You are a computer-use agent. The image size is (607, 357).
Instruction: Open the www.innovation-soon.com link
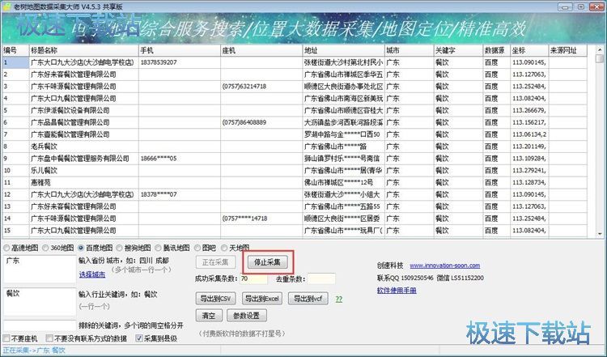point(445,266)
